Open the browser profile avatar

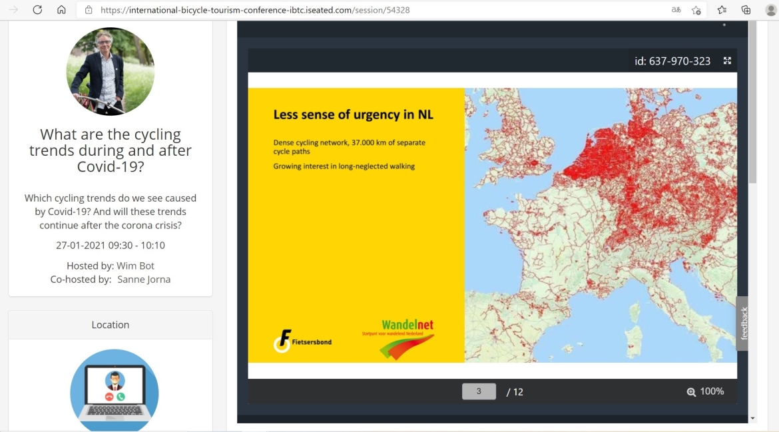pos(771,10)
